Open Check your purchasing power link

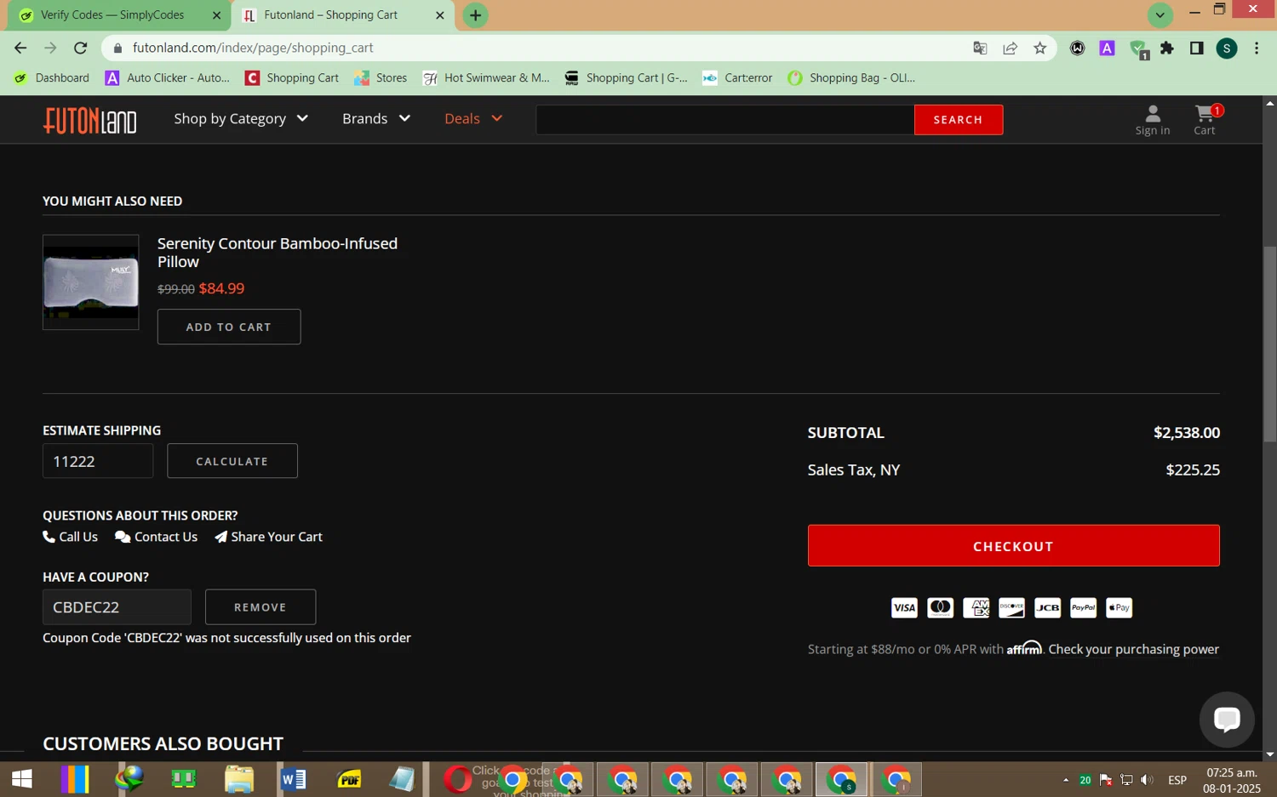tap(1134, 649)
